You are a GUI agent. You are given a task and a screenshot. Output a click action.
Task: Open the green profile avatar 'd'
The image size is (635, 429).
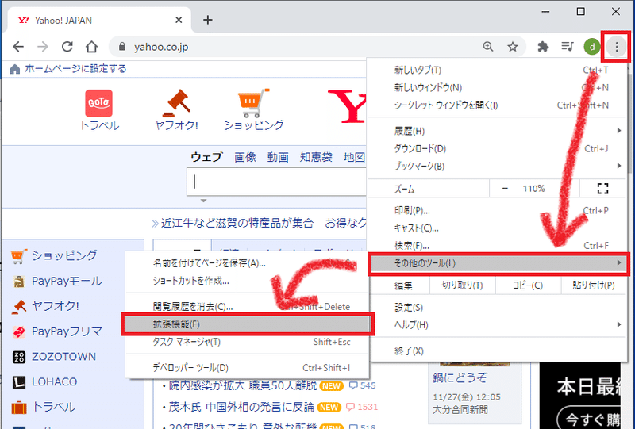591,47
